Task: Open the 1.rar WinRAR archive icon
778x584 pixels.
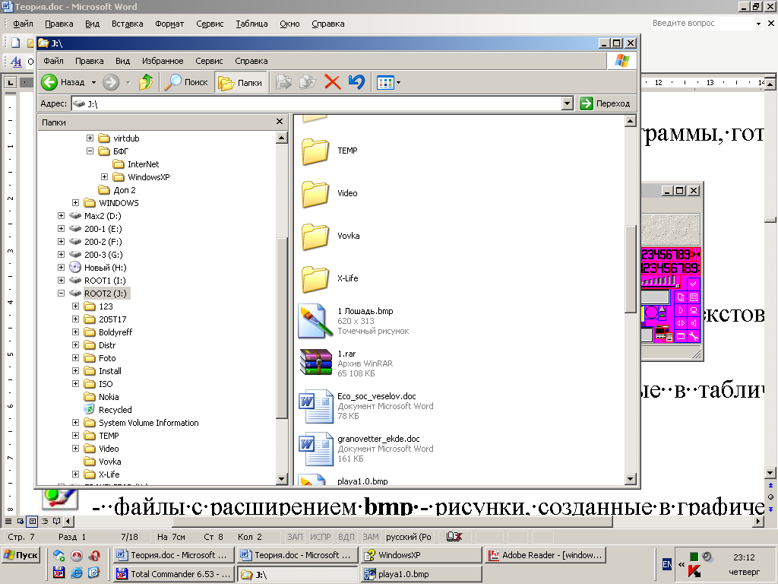Action: 315,363
